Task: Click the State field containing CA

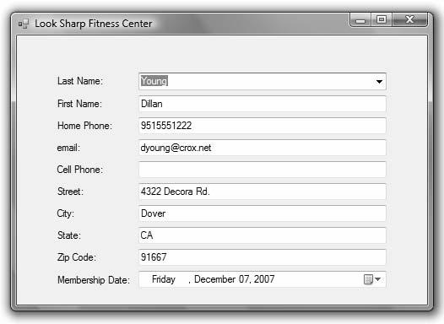Action: pos(263,235)
